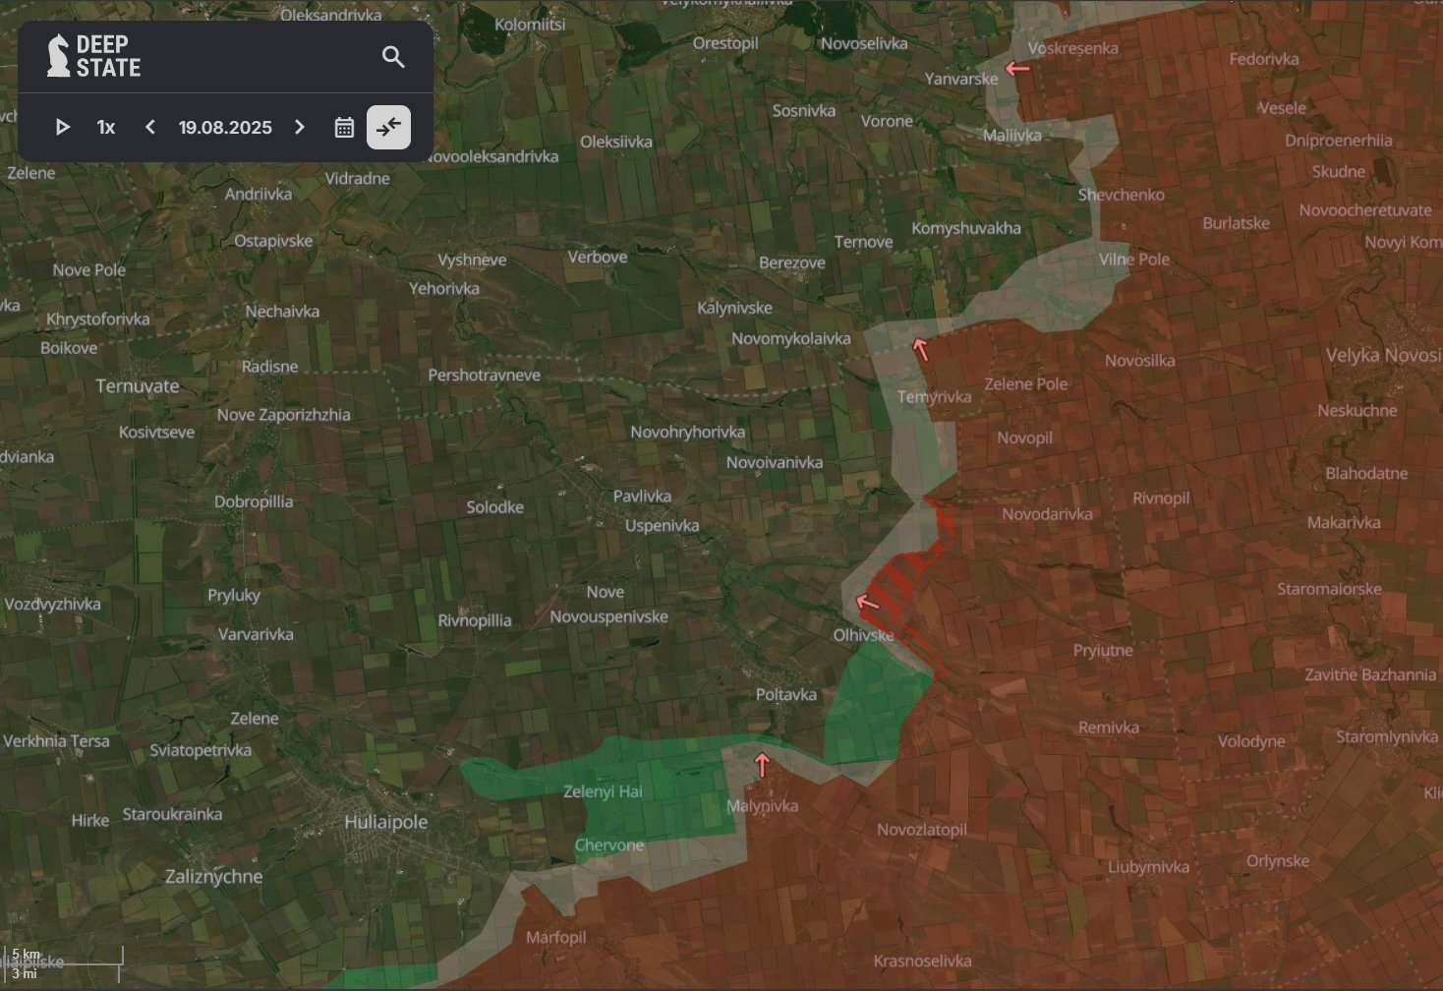Viewport: 1443px width, 991px height.
Task: Click the Staromaiorske label
Action: tap(1329, 589)
